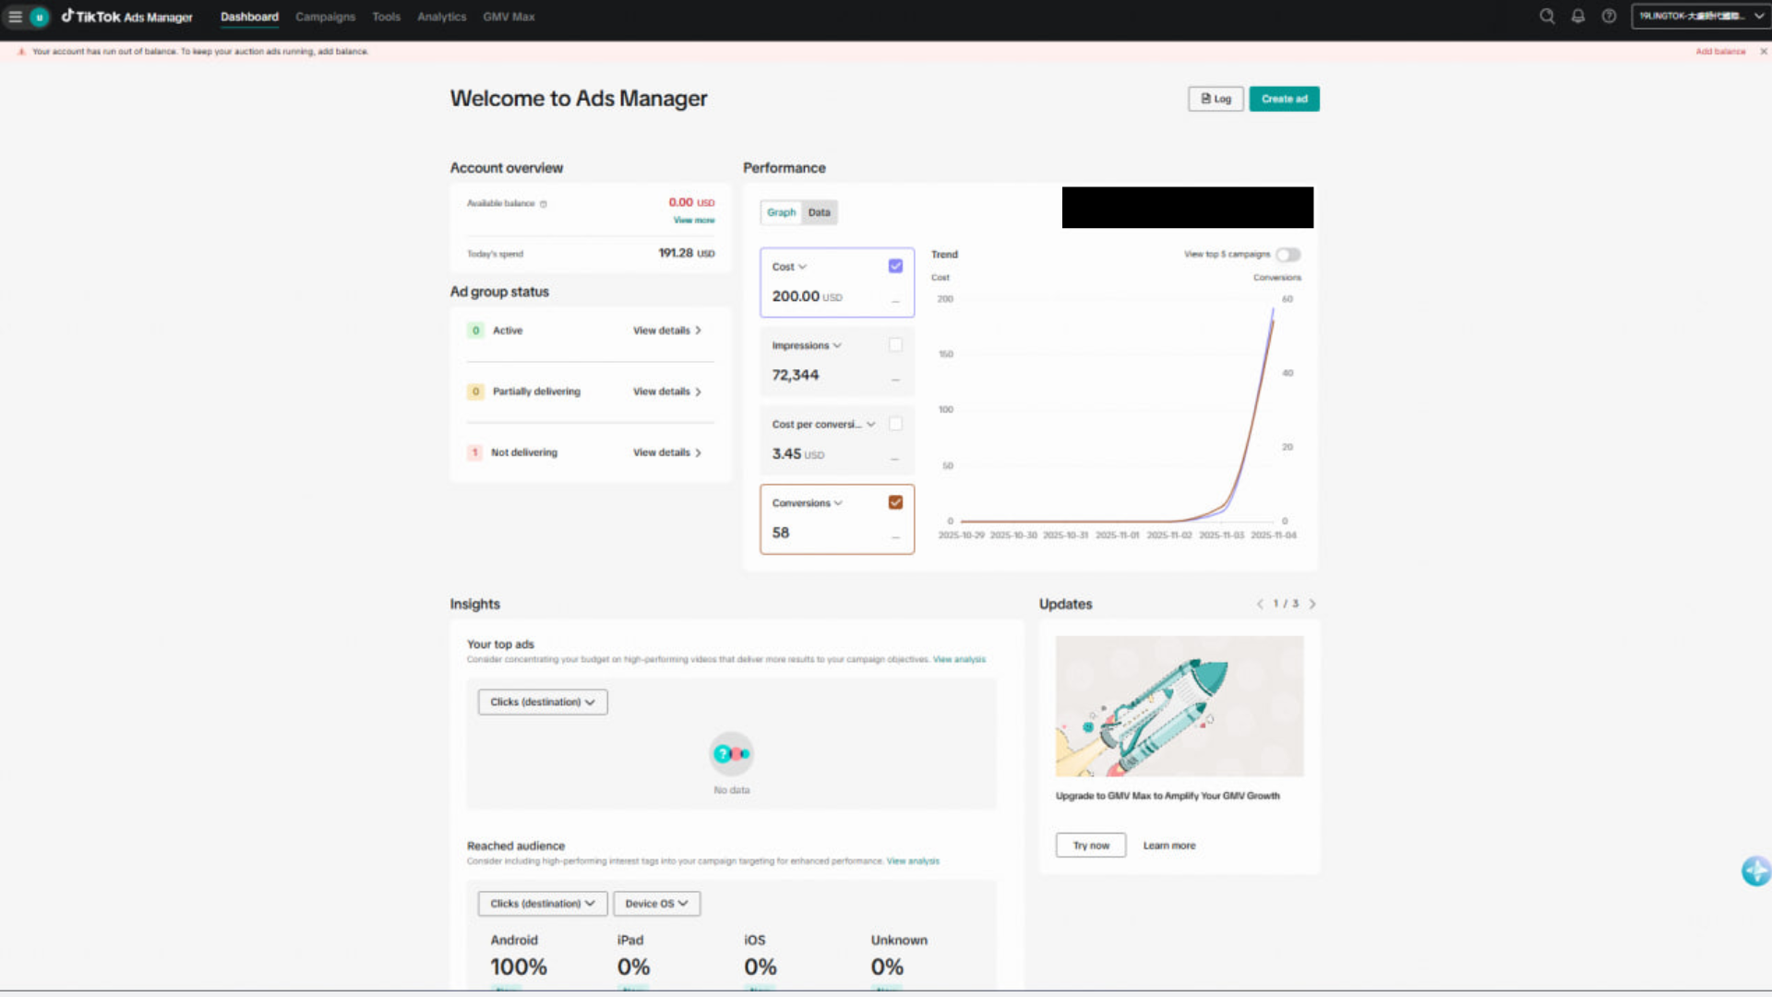Click the help question mark icon
Image resolution: width=1772 pixels, height=997 pixels.
click(1609, 17)
